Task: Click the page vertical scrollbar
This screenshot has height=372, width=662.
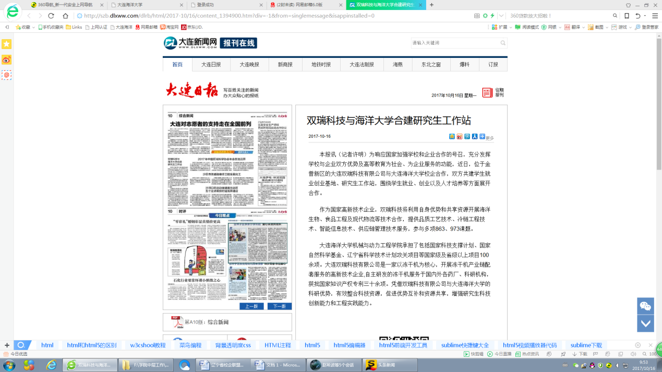Action: [x=658, y=104]
